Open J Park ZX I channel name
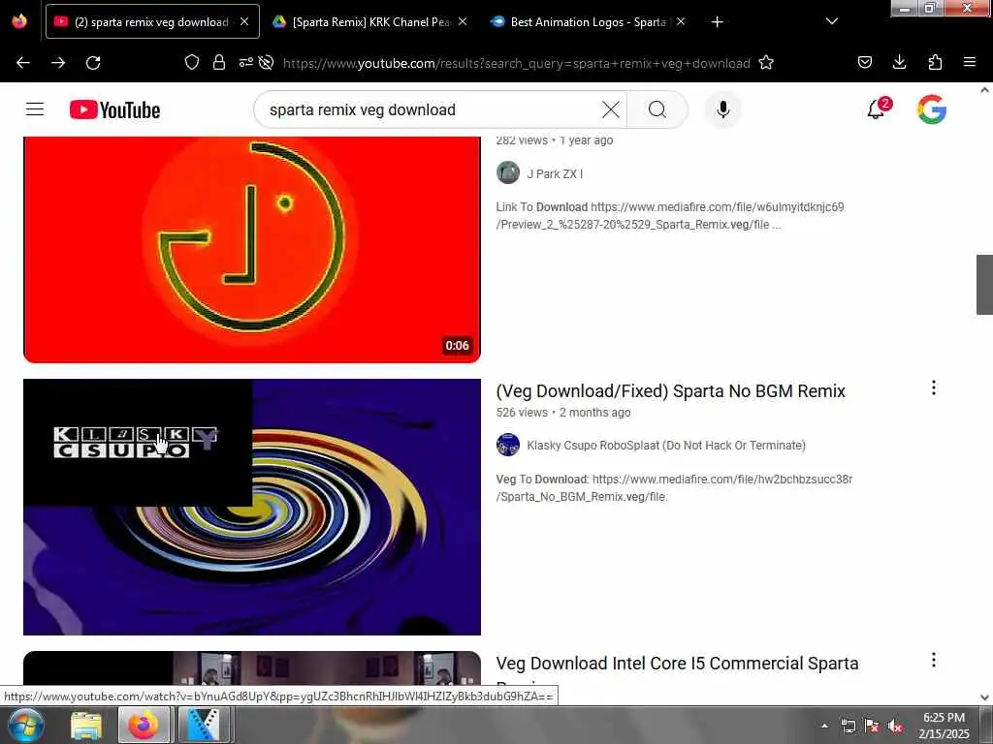This screenshot has width=993, height=744. click(x=555, y=174)
